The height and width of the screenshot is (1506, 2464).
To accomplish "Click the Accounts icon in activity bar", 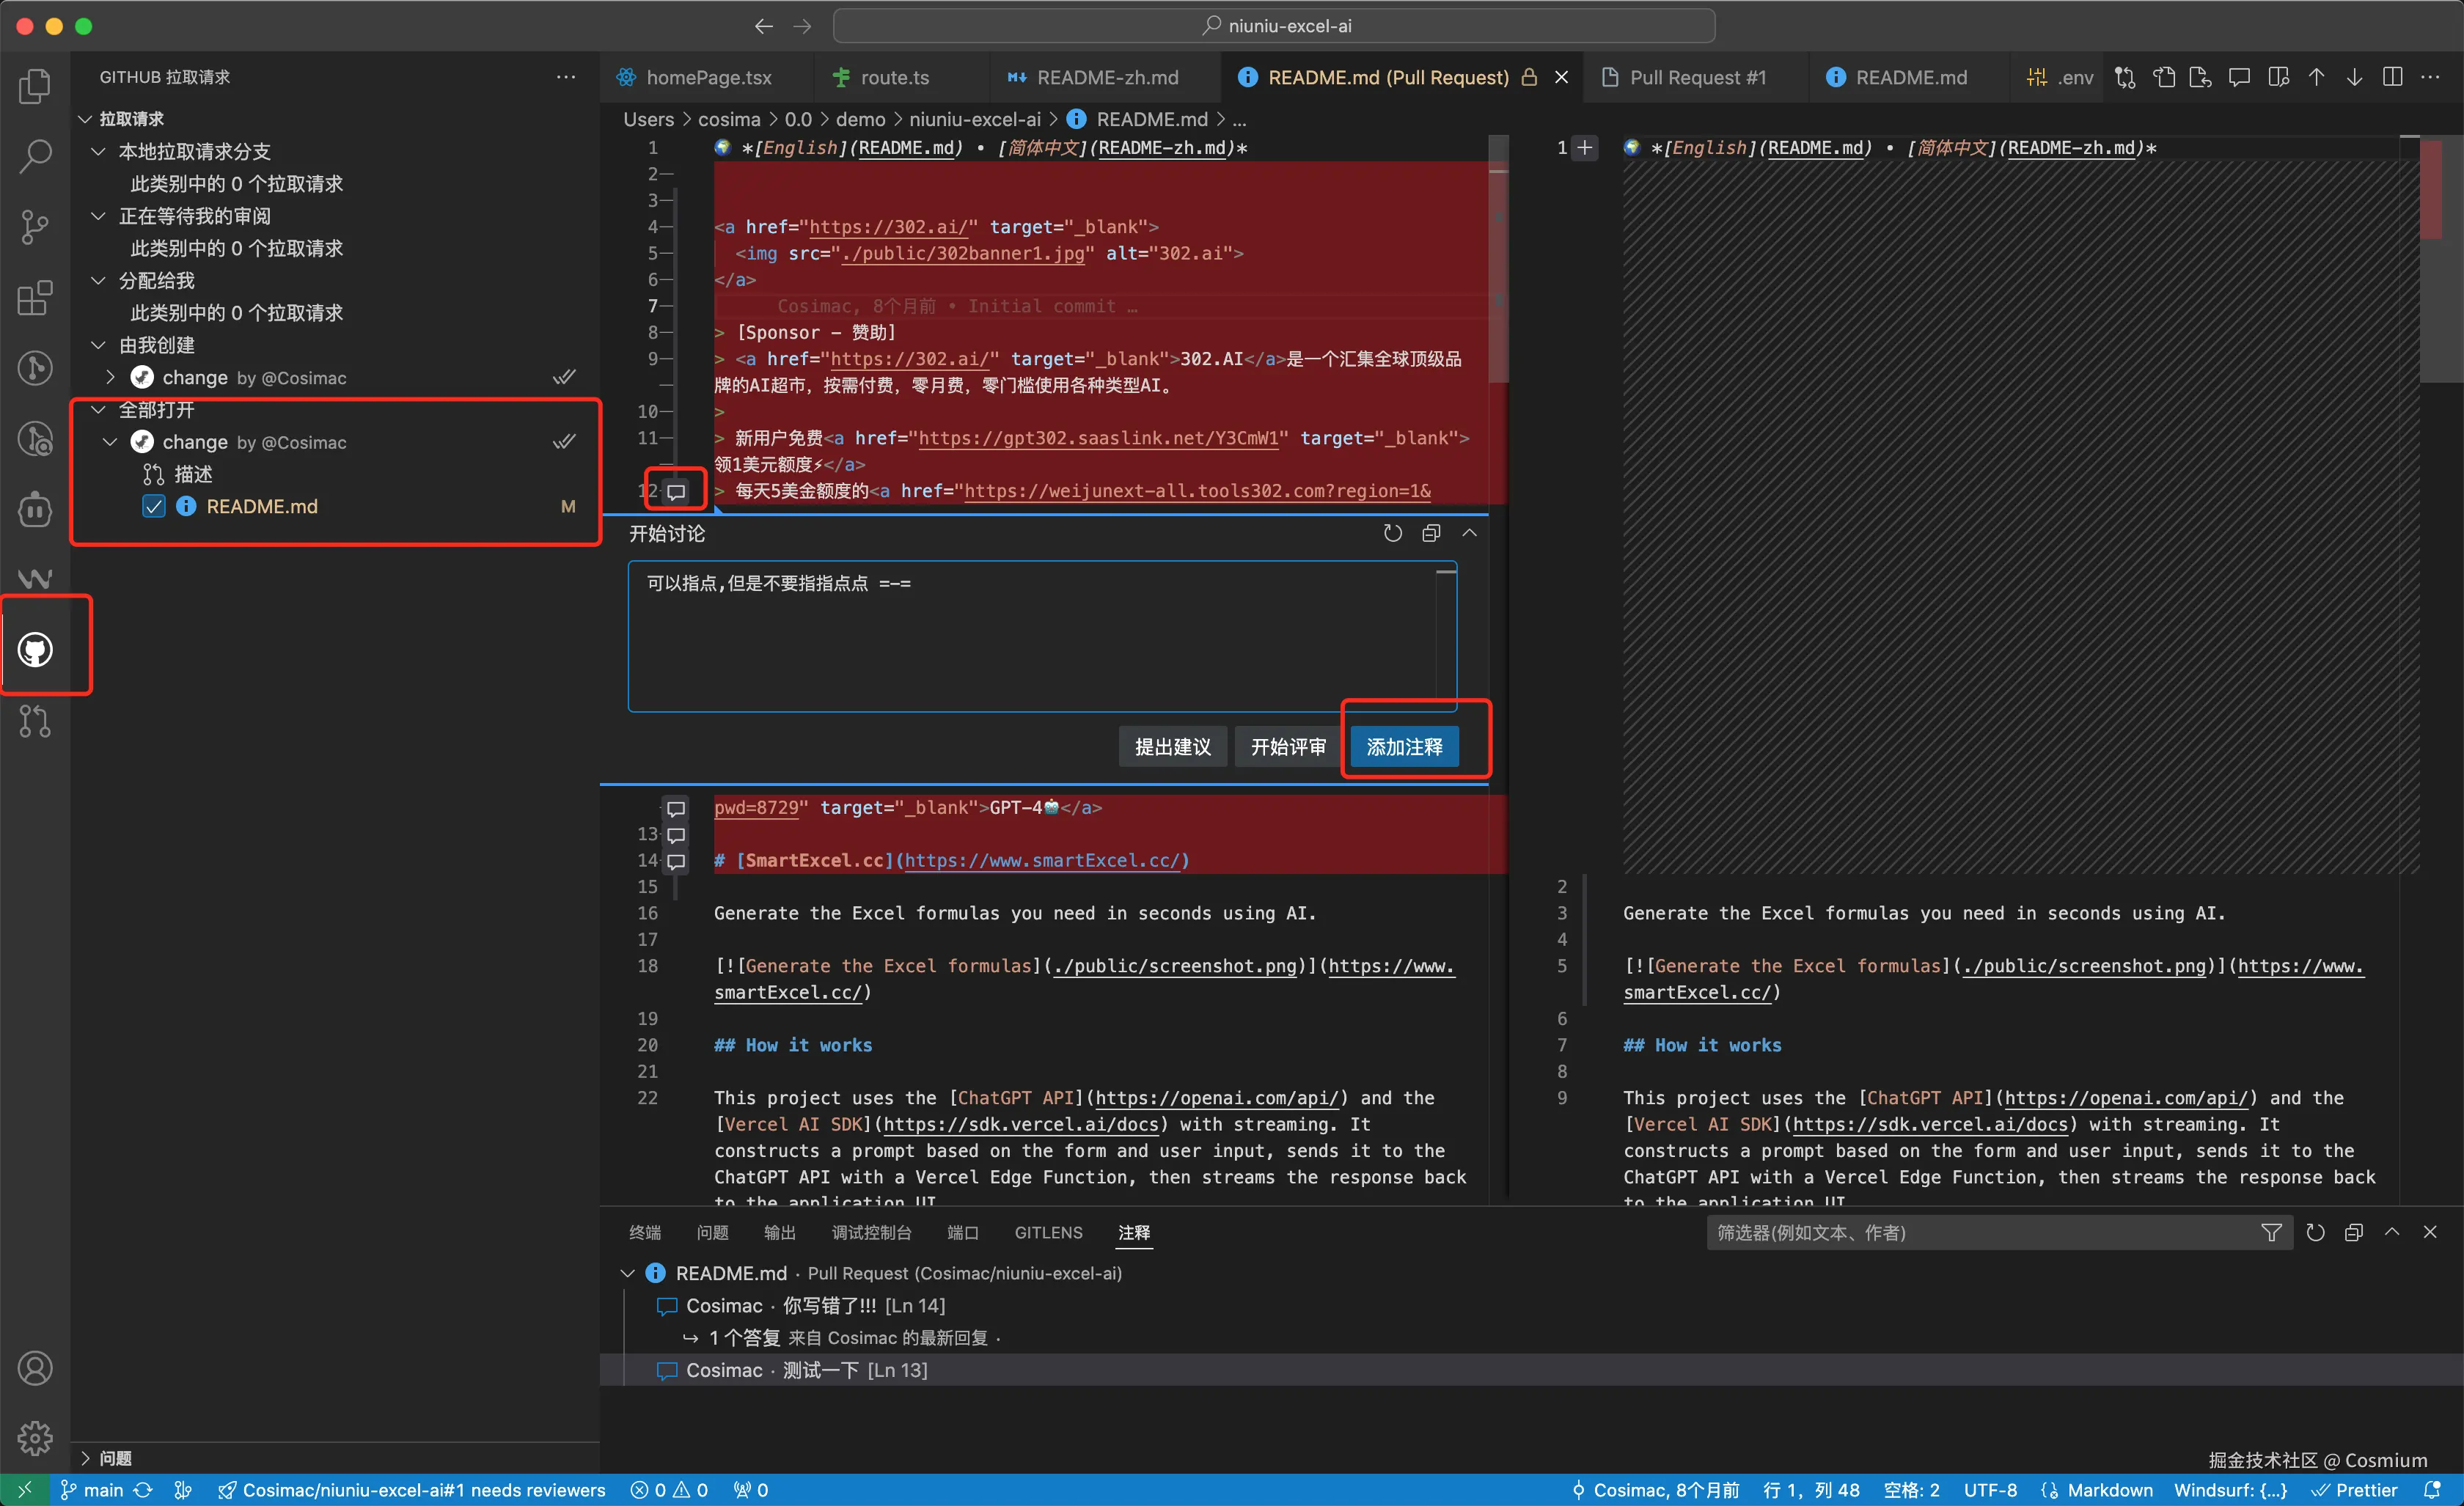I will [x=35, y=1367].
